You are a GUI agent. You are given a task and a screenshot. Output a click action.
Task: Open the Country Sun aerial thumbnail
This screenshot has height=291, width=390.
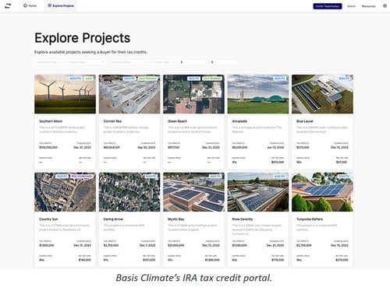click(x=65, y=192)
